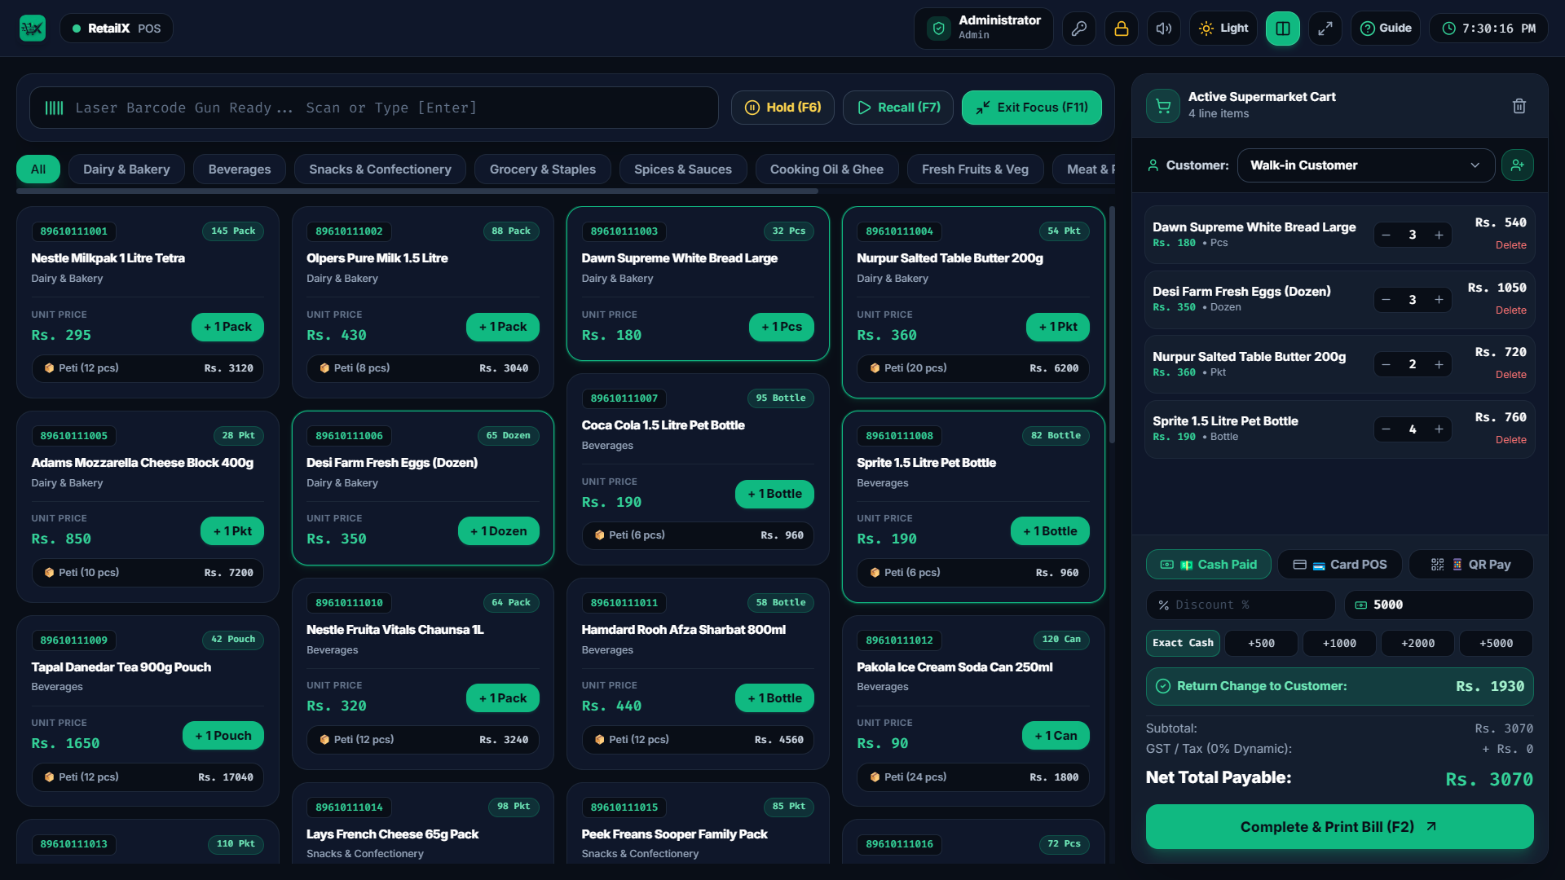The width and height of the screenshot is (1565, 880).
Task: Click the cash received amount field
Action: (1439, 605)
